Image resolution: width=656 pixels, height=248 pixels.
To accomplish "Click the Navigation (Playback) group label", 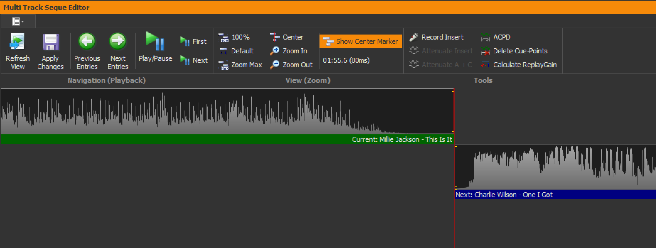I will point(107,80).
